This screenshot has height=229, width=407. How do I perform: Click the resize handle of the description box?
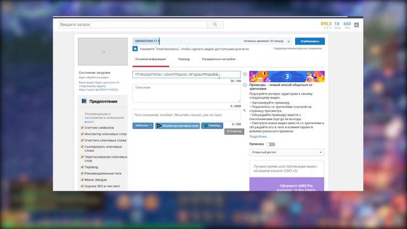click(x=239, y=101)
